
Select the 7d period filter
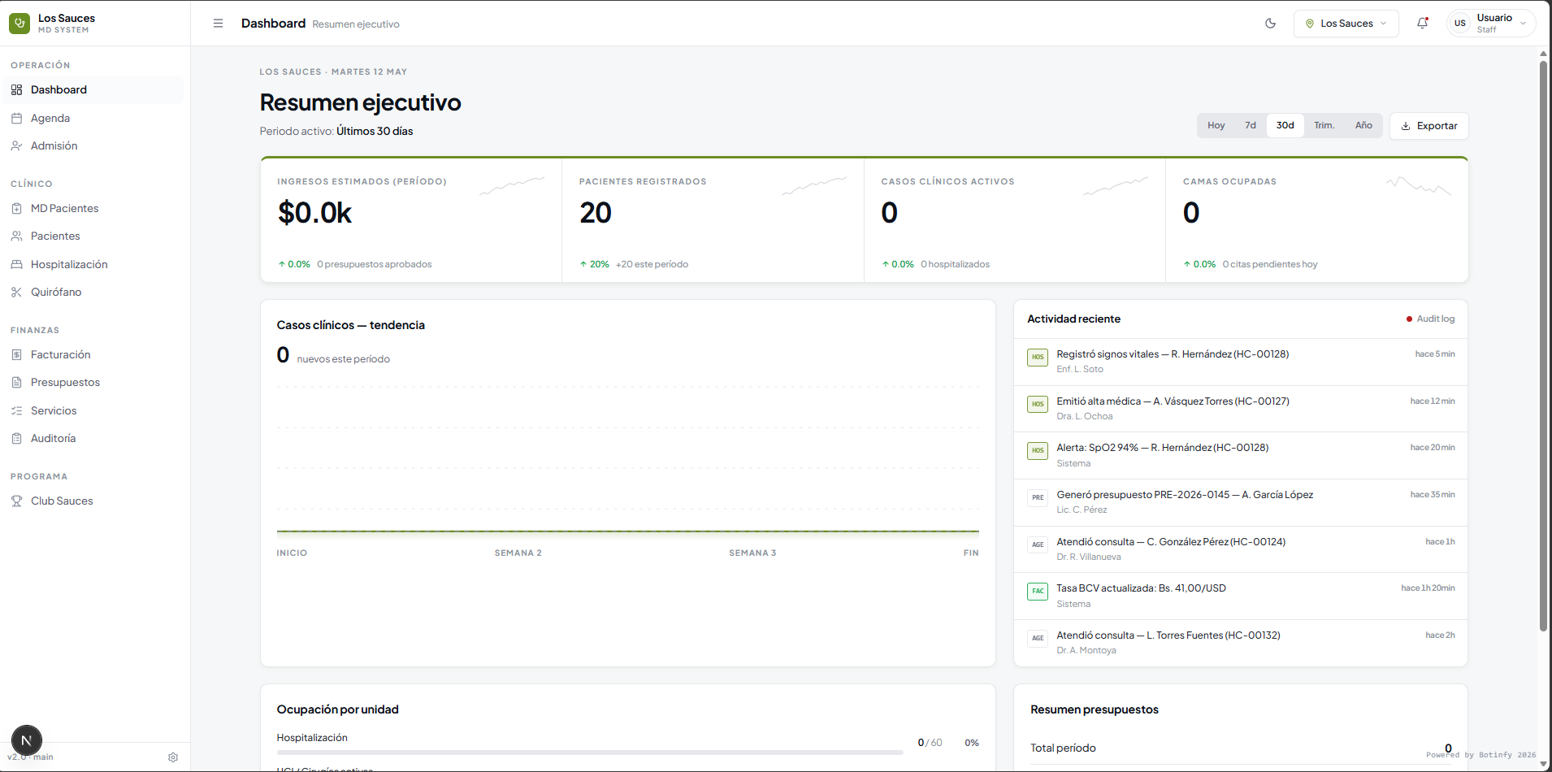(x=1250, y=125)
